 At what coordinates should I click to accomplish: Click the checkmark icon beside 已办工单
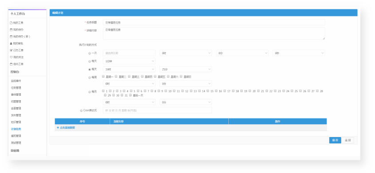point(11,51)
